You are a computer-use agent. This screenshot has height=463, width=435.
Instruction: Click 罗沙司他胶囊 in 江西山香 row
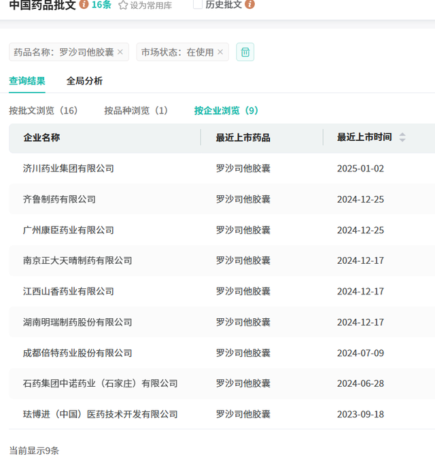coord(243,291)
